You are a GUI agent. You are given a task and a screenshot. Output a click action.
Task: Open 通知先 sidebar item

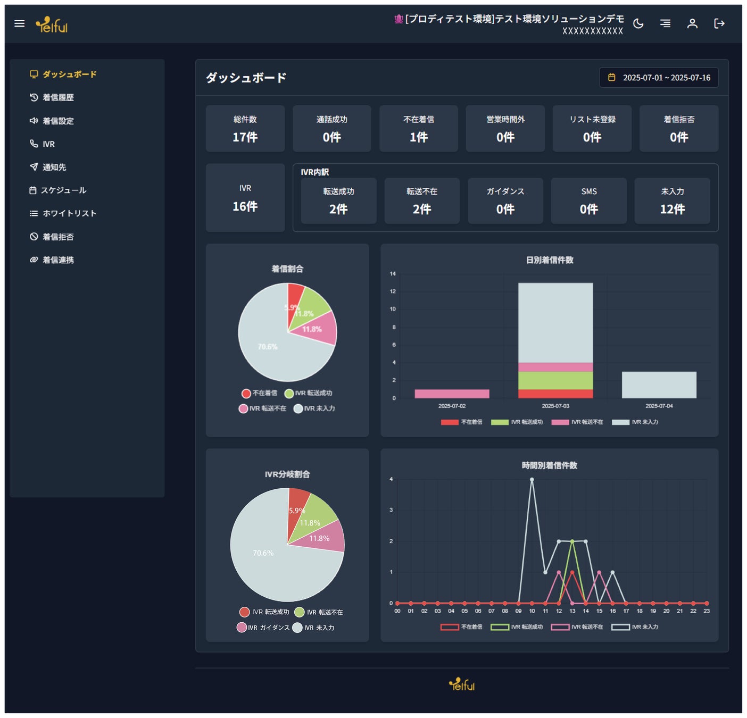point(48,167)
